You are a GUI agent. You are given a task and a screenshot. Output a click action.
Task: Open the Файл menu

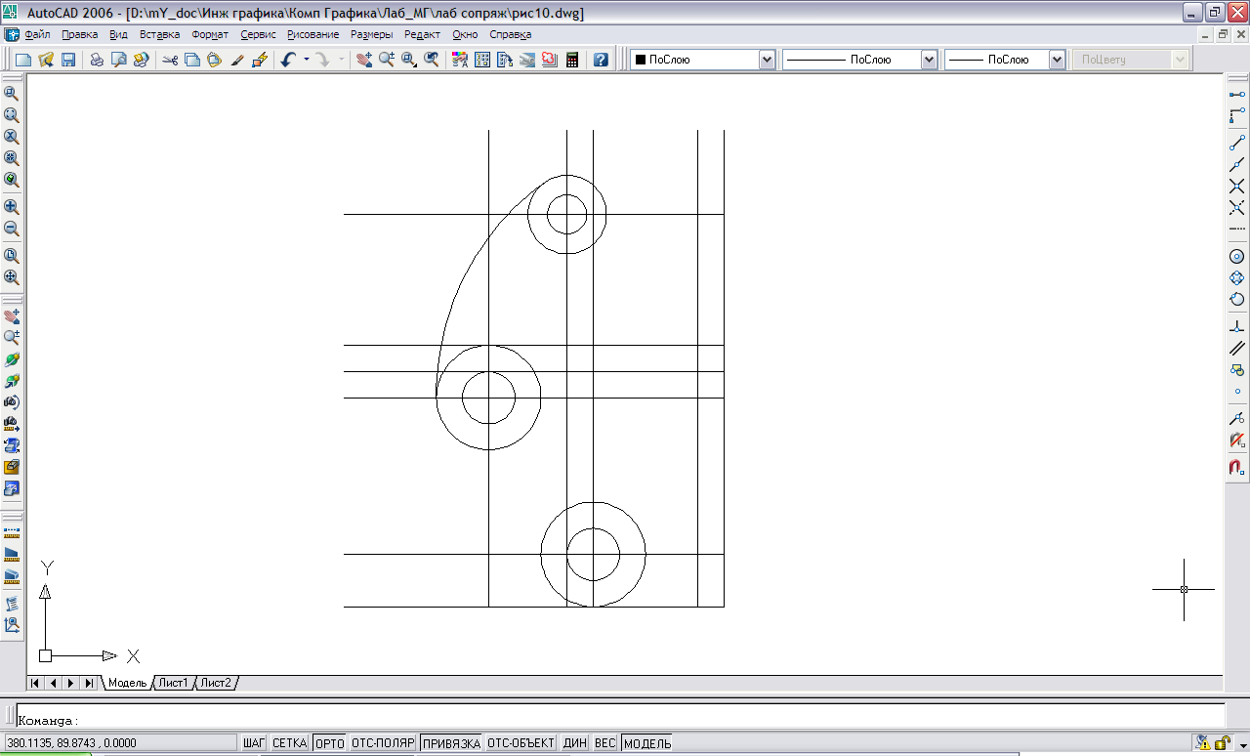[x=37, y=34]
